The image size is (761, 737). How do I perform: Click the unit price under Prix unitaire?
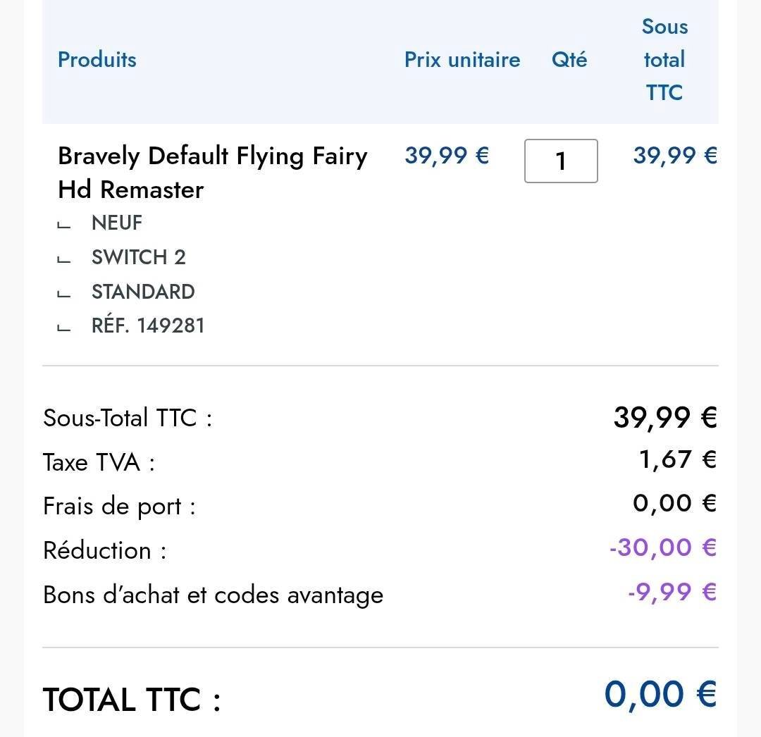(447, 155)
